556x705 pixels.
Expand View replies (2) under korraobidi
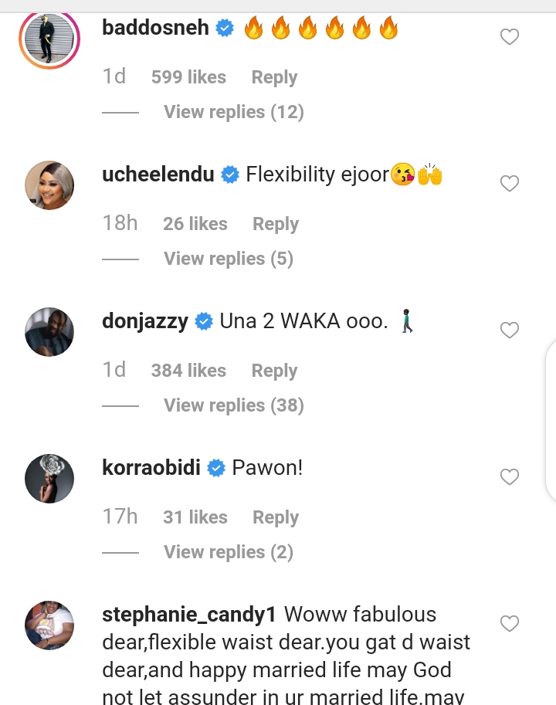228,552
